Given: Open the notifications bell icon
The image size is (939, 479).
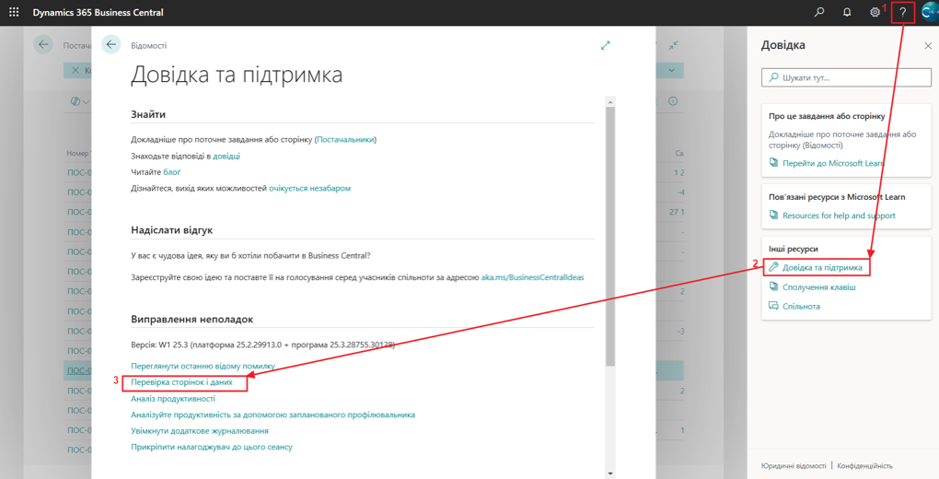Looking at the screenshot, I should point(847,13).
